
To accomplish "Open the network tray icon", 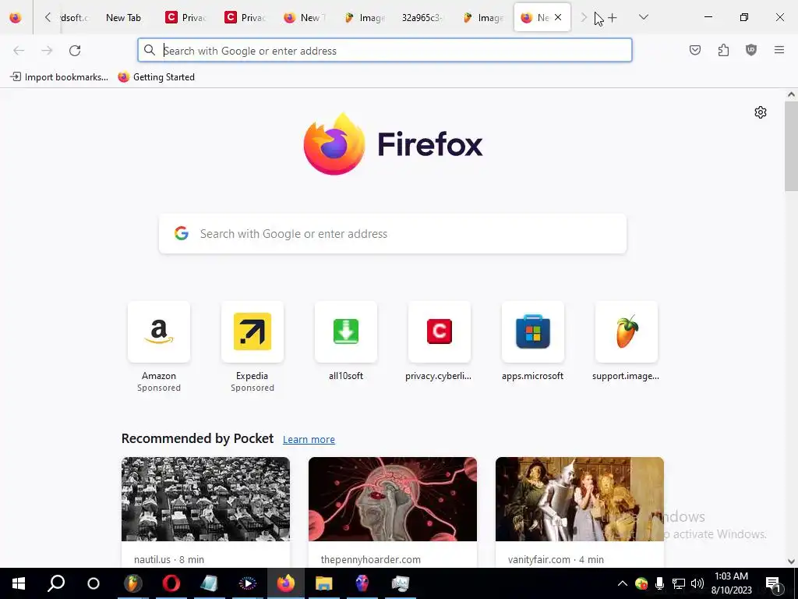I will (679, 583).
